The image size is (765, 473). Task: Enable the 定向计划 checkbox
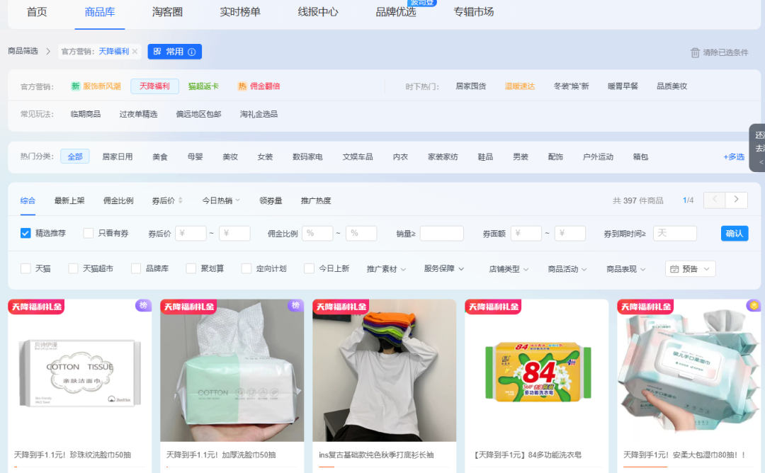coord(246,268)
